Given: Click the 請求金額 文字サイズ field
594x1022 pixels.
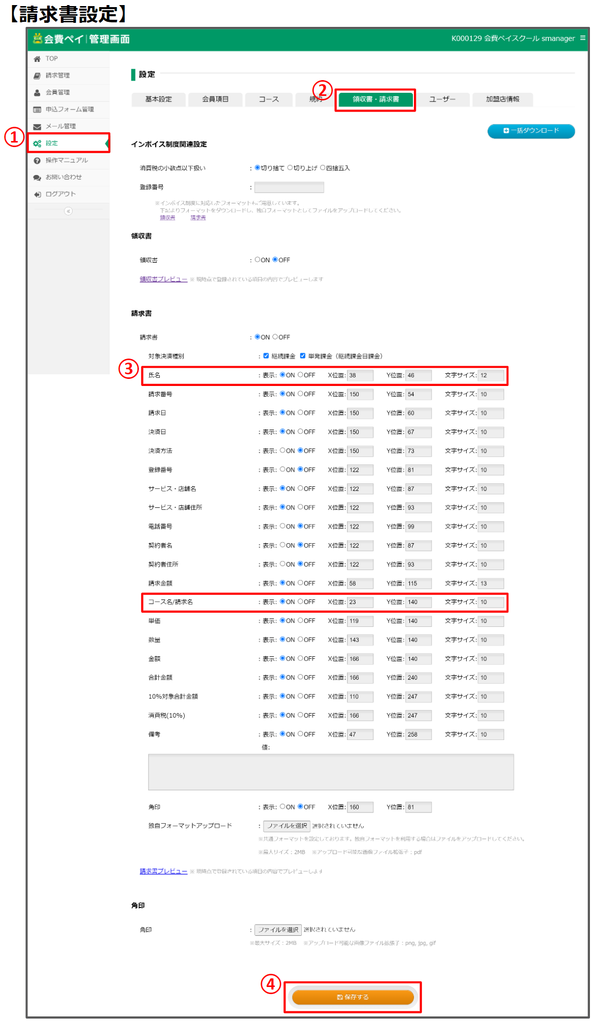Looking at the screenshot, I should (491, 583).
